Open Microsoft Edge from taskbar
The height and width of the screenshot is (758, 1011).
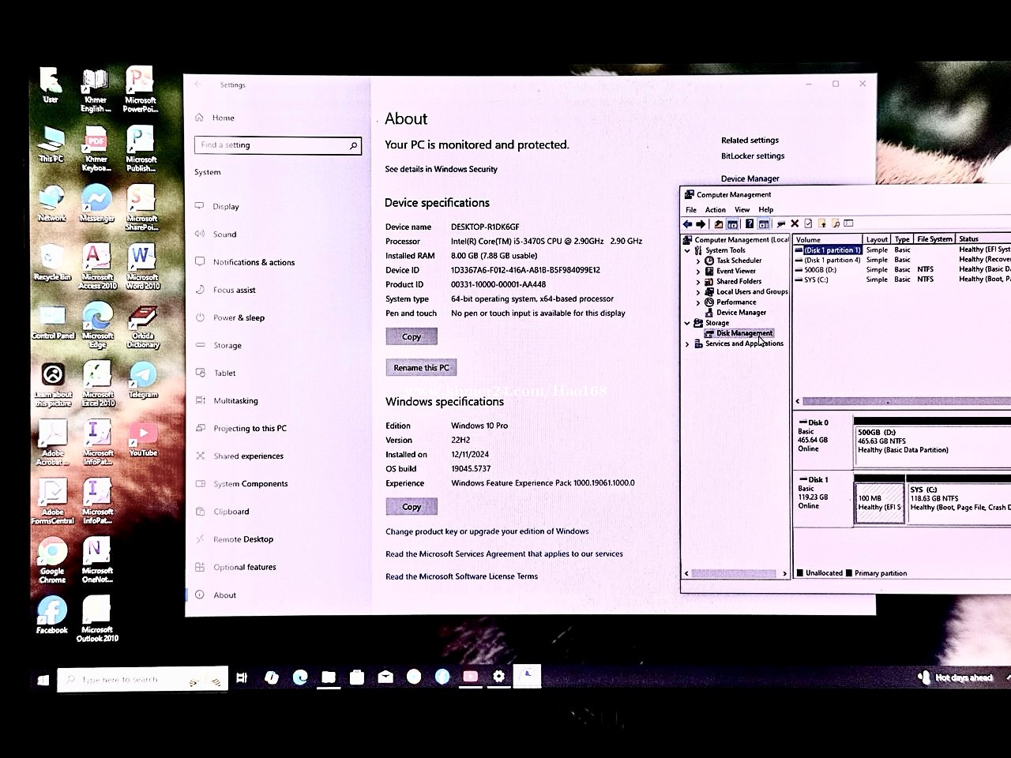[300, 677]
